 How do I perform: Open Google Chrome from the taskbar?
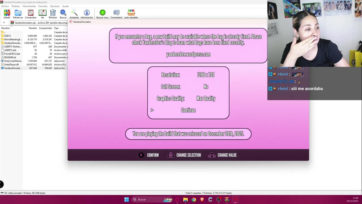[194, 199]
